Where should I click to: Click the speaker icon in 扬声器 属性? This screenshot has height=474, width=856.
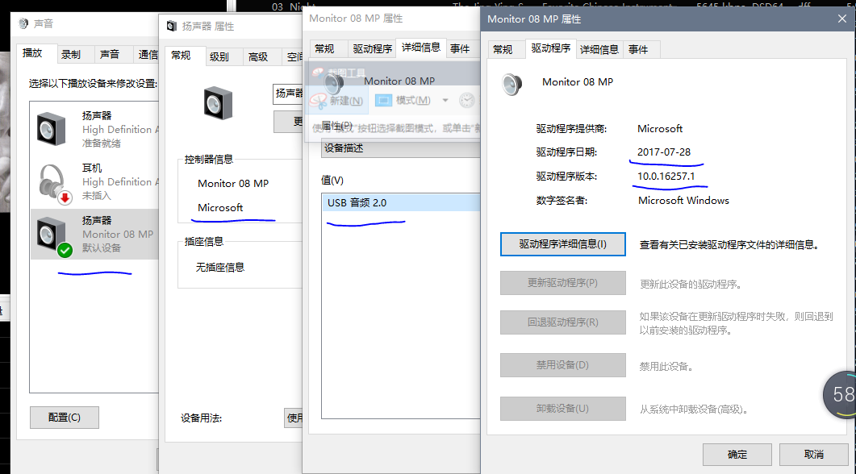[x=219, y=103]
